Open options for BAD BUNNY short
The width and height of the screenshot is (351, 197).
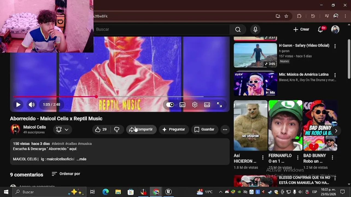332,158
